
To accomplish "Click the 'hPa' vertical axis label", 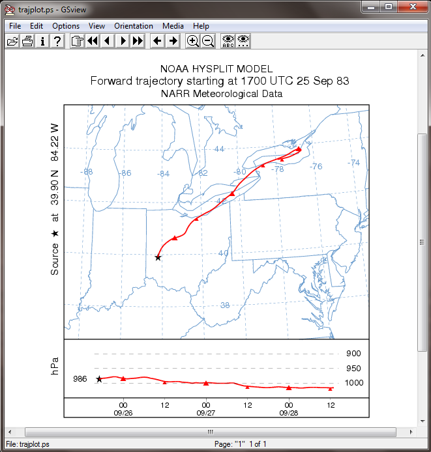I will pos(55,366).
